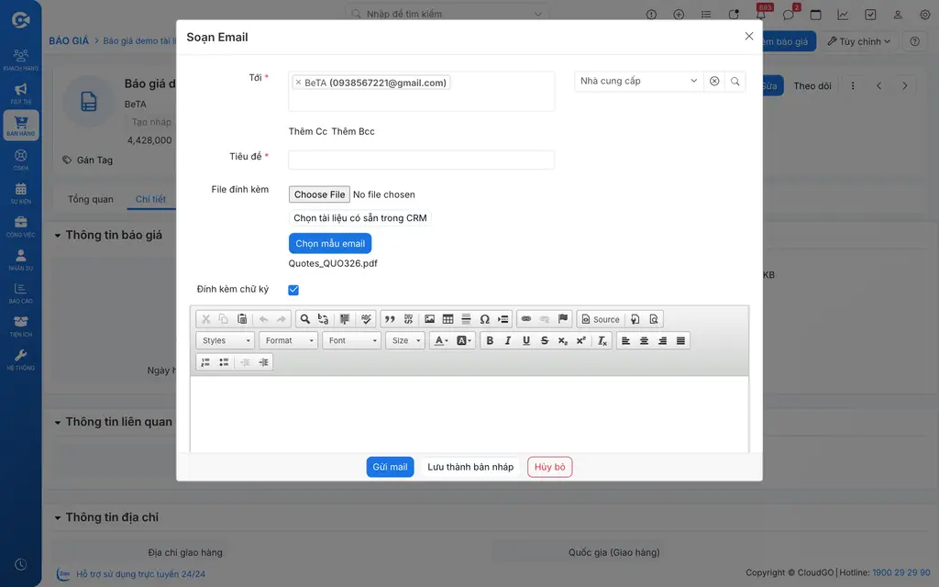Open Báo cáo in the left sidebar
This screenshot has width=939, height=587.
pyautogui.click(x=21, y=293)
